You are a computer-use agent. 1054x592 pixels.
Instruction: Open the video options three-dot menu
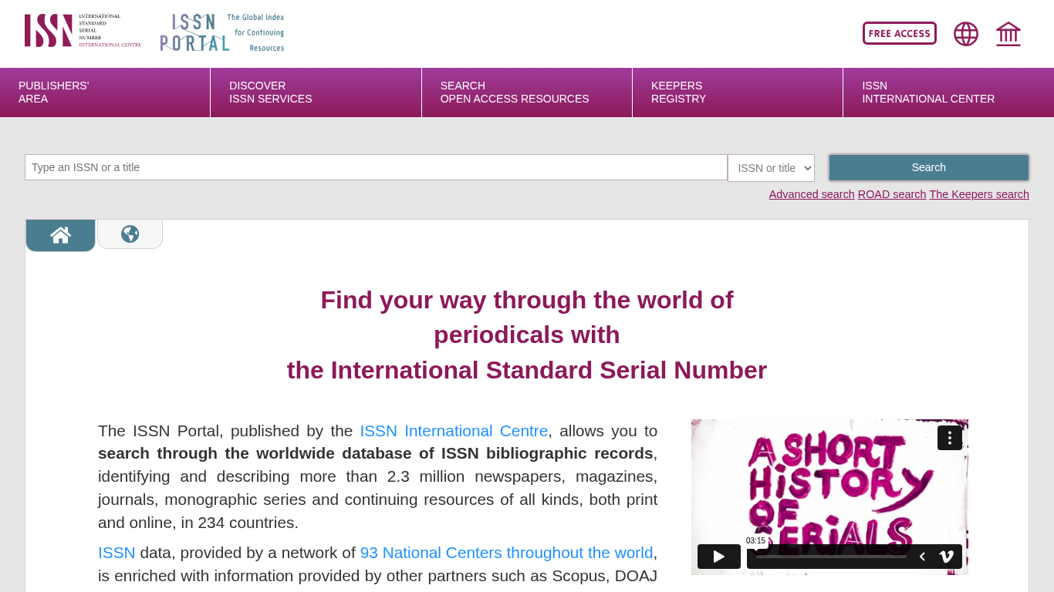[x=950, y=438]
